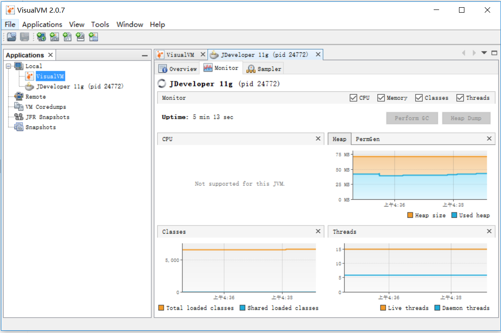The height and width of the screenshot is (333, 501).
Task: Click the JFR Snapshots icon in tree
Action: point(19,117)
